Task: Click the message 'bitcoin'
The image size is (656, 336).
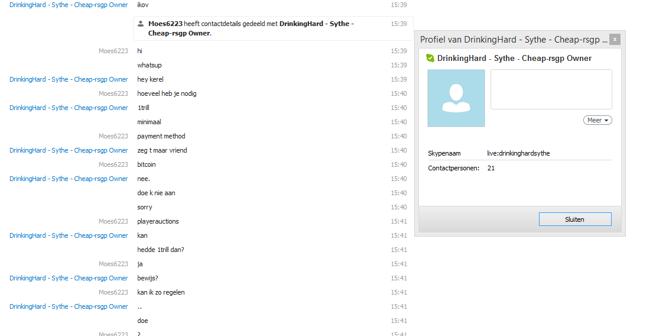Action: pyautogui.click(x=147, y=164)
